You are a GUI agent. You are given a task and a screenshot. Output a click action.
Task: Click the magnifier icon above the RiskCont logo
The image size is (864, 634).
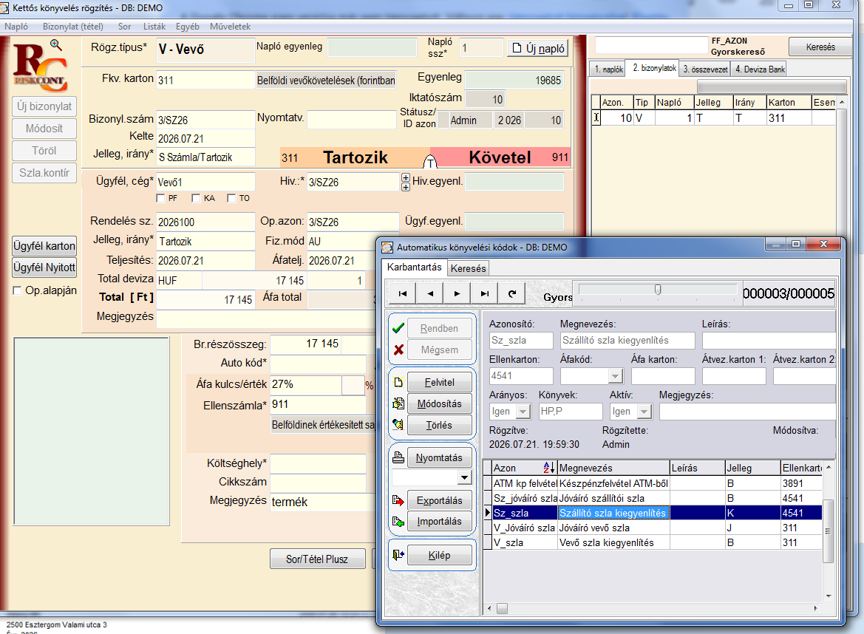pyautogui.click(x=55, y=45)
